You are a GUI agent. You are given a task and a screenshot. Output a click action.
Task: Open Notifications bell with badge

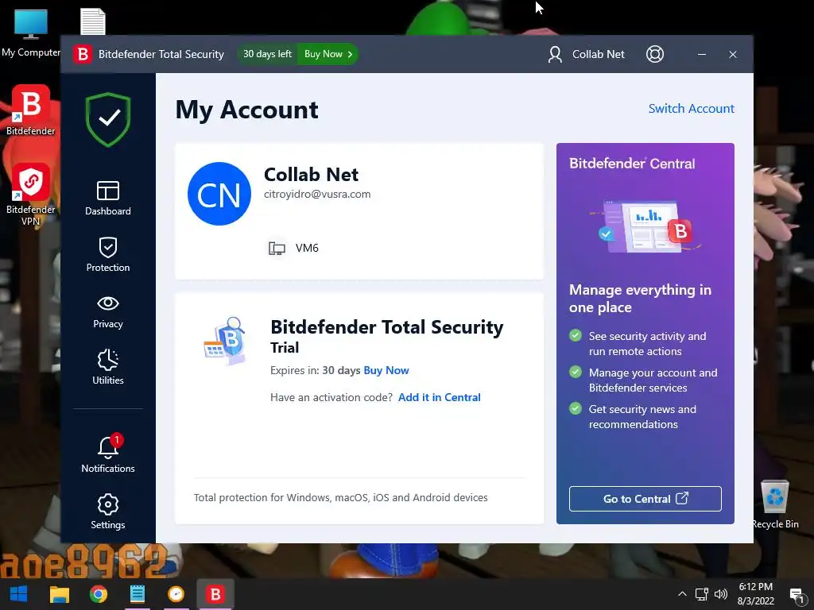(x=108, y=454)
